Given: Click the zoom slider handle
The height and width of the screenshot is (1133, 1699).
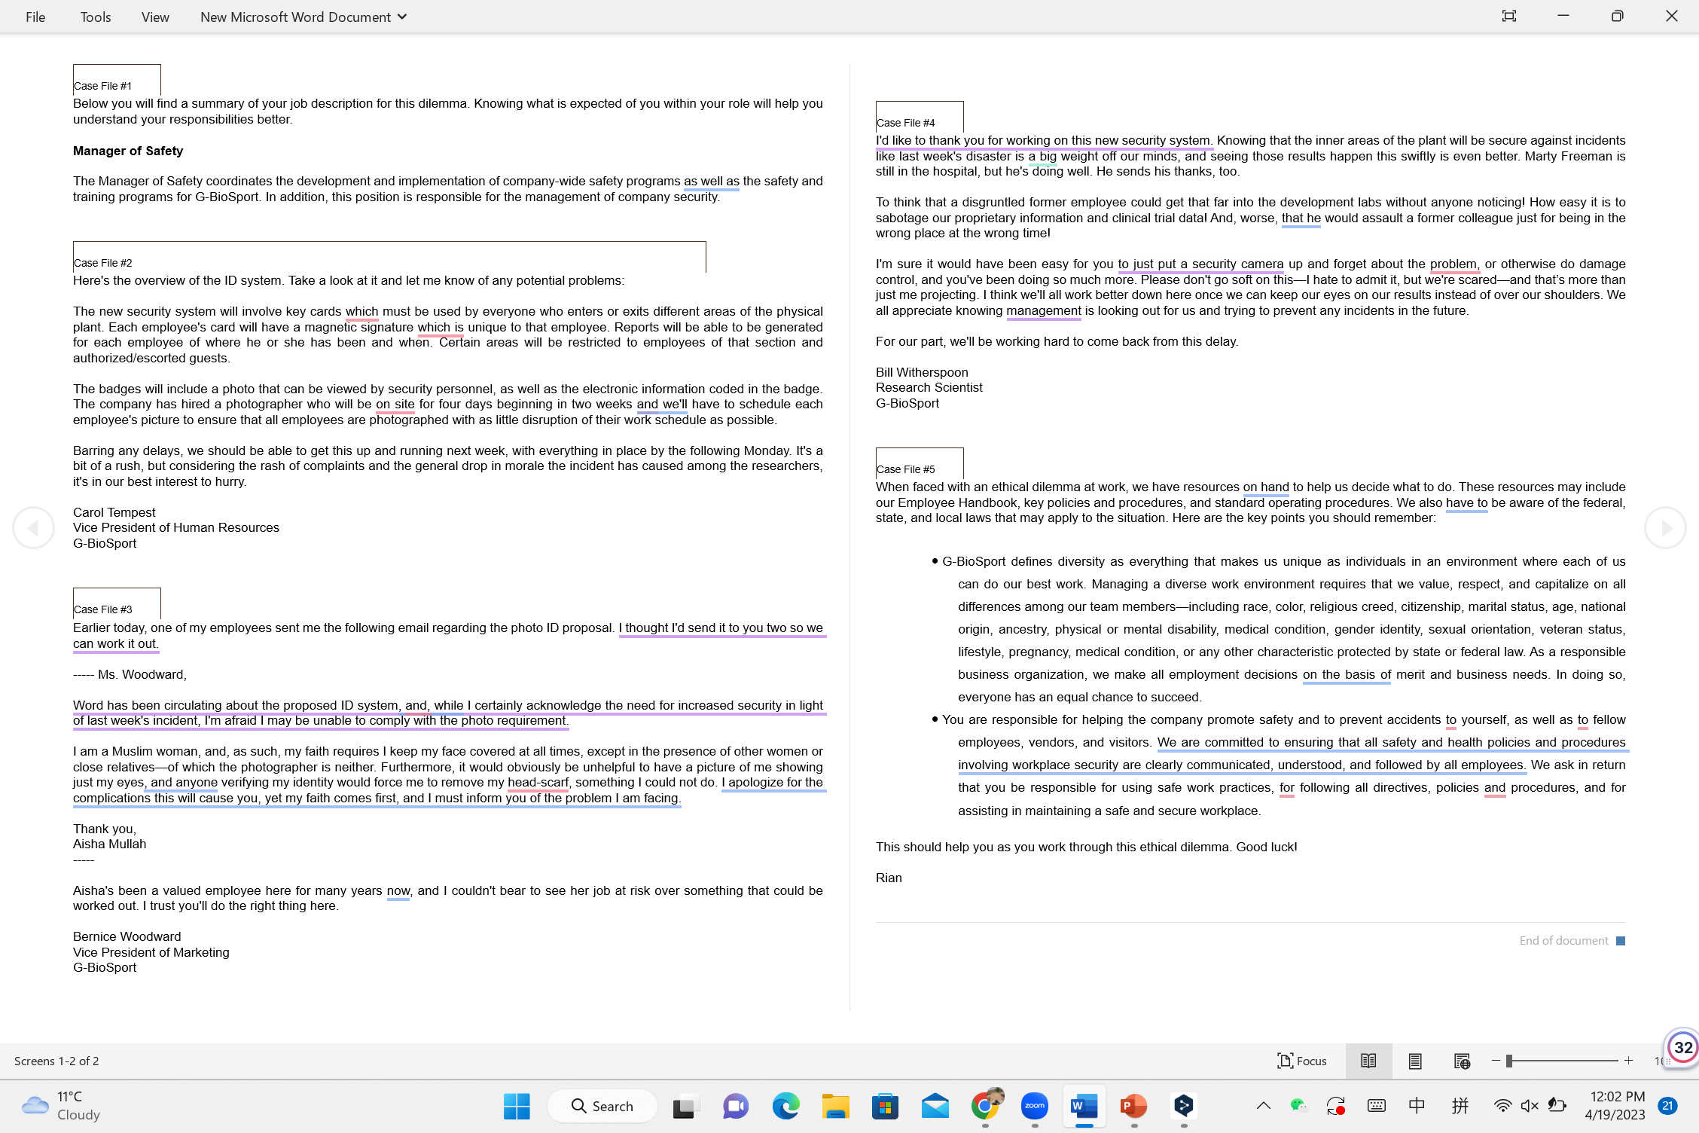Looking at the screenshot, I should 1509,1061.
